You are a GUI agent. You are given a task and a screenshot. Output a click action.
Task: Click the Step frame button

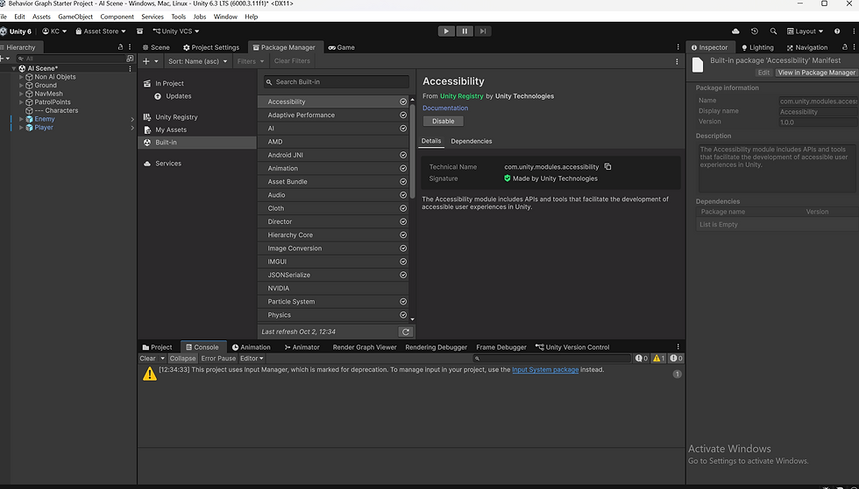pyautogui.click(x=483, y=31)
